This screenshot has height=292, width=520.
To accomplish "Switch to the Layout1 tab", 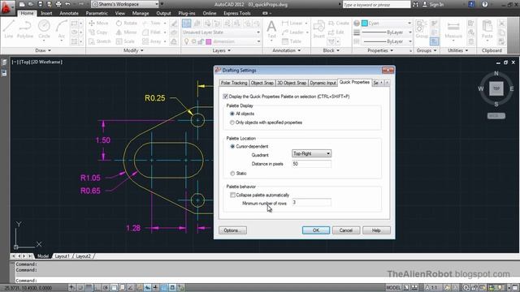I will 63,256.
